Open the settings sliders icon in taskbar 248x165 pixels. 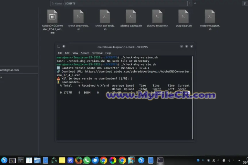tap(21, 160)
